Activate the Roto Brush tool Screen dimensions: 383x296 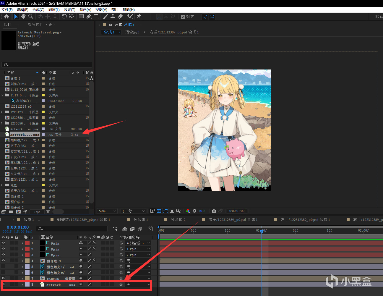(x=130, y=17)
